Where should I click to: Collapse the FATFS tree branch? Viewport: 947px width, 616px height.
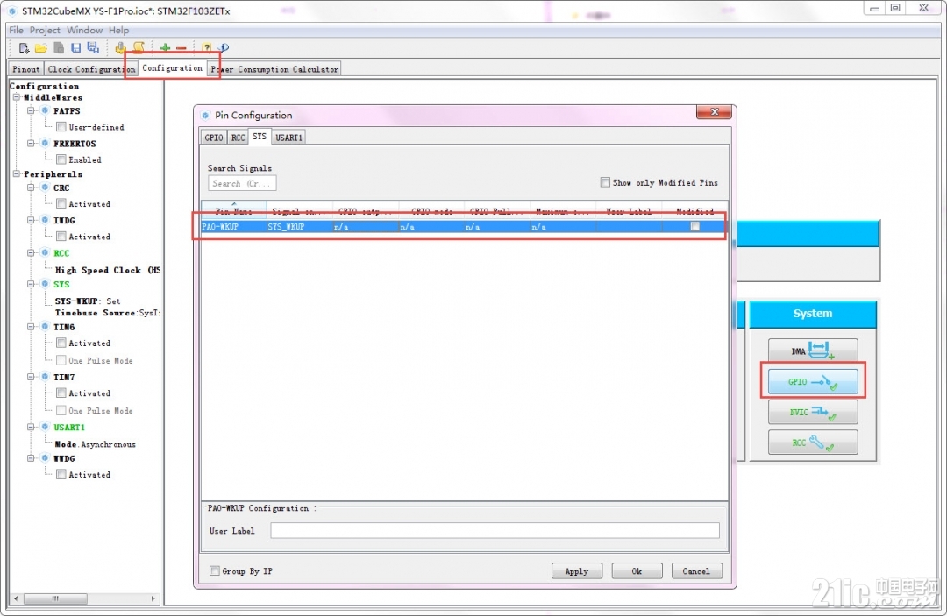(x=31, y=110)
